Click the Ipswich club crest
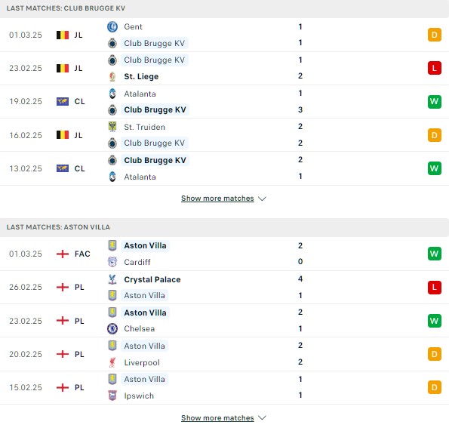The height and width of the screenshot is (428, 449). click(112, 396)
